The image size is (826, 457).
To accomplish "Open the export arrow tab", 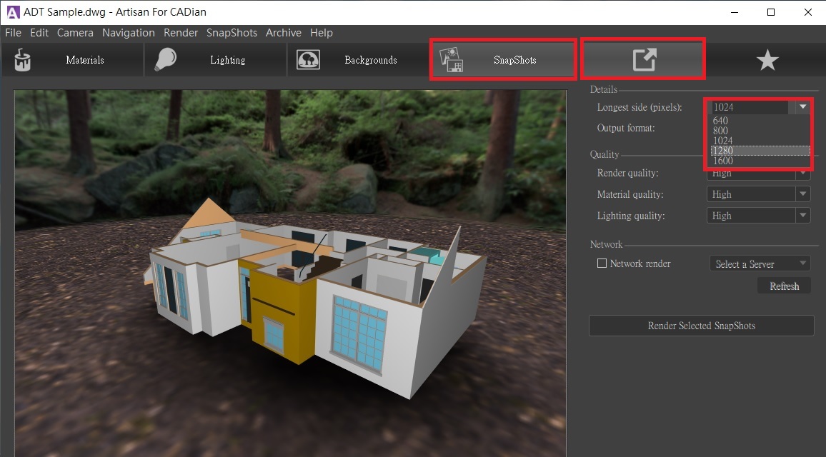I will click(x=643, y=59).
